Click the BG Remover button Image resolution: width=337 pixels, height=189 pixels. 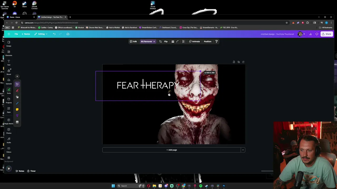(x=148, y=41)
